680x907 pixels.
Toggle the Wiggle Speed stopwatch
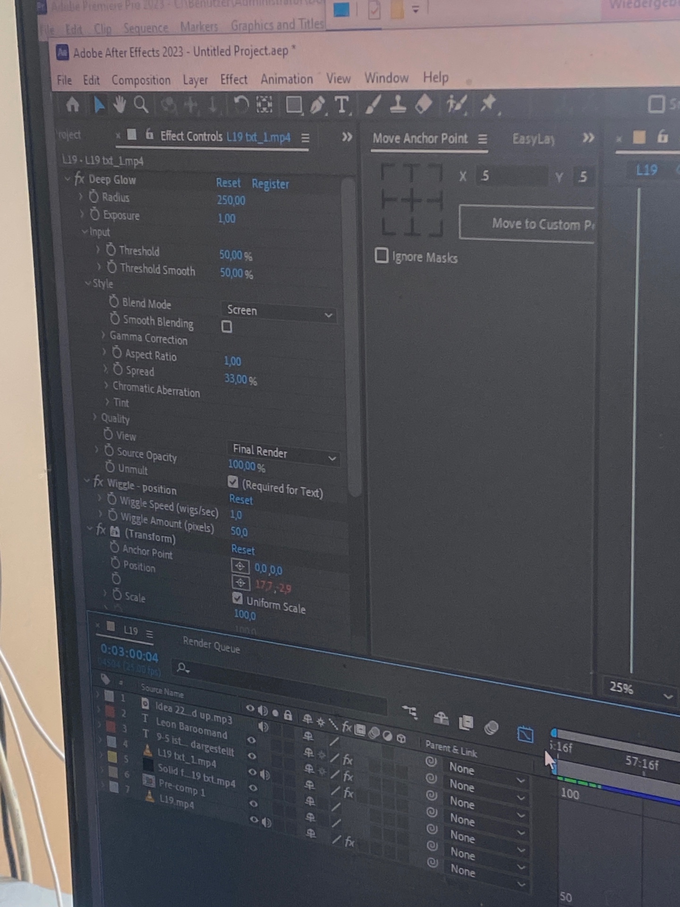pos(111,499)
